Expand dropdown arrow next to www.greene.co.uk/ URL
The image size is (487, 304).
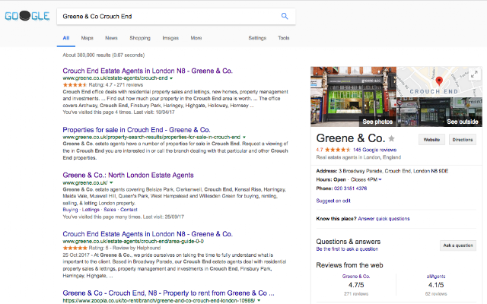(111, 182)
